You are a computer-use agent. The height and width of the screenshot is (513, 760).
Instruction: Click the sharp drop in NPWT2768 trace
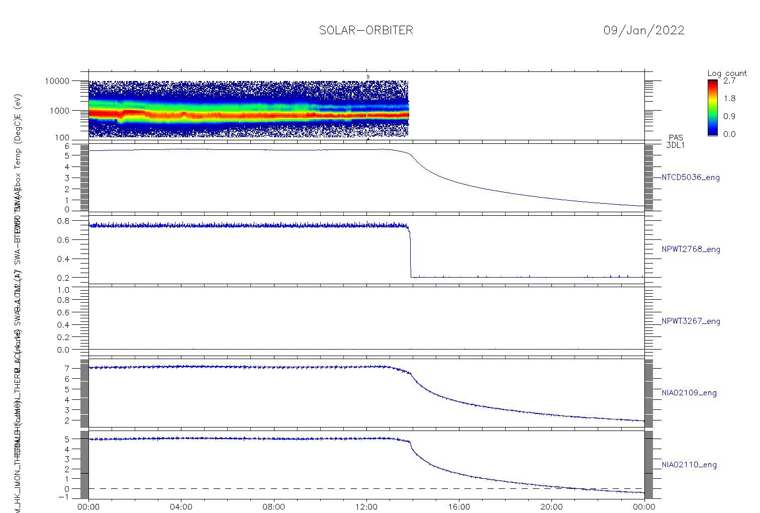tap(411, 251)
